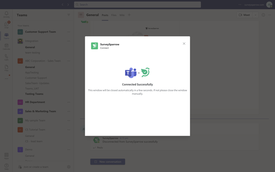Open the AppTesting channel
The height and width of the screenshot is (172, 275).
[32, 72]
